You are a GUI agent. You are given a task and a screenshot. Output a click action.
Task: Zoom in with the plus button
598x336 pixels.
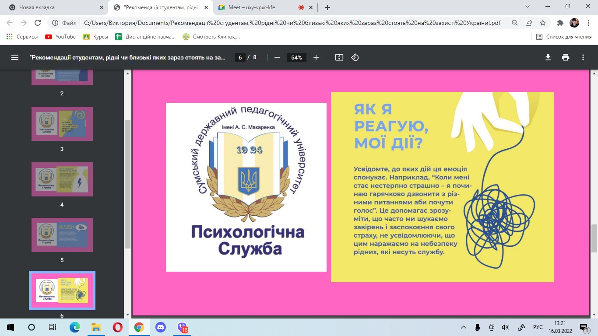[316, 57]
